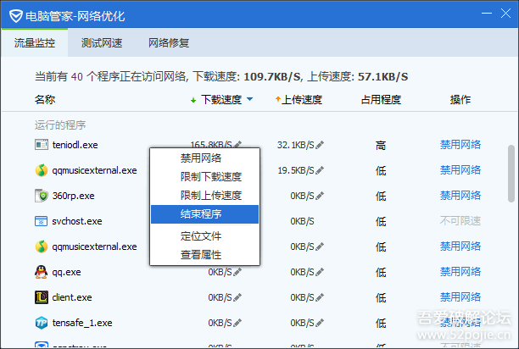
Task: Click the PC Manager shield logo in title bar
Action: coord(16,16)
